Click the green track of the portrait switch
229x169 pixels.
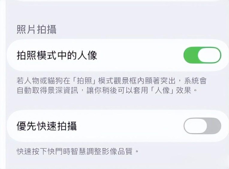pos(190,56)
